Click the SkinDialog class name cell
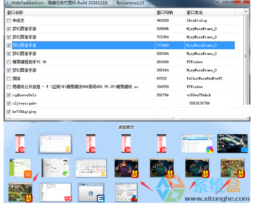This screenshot has width=255, height=205. coord(197,20)
